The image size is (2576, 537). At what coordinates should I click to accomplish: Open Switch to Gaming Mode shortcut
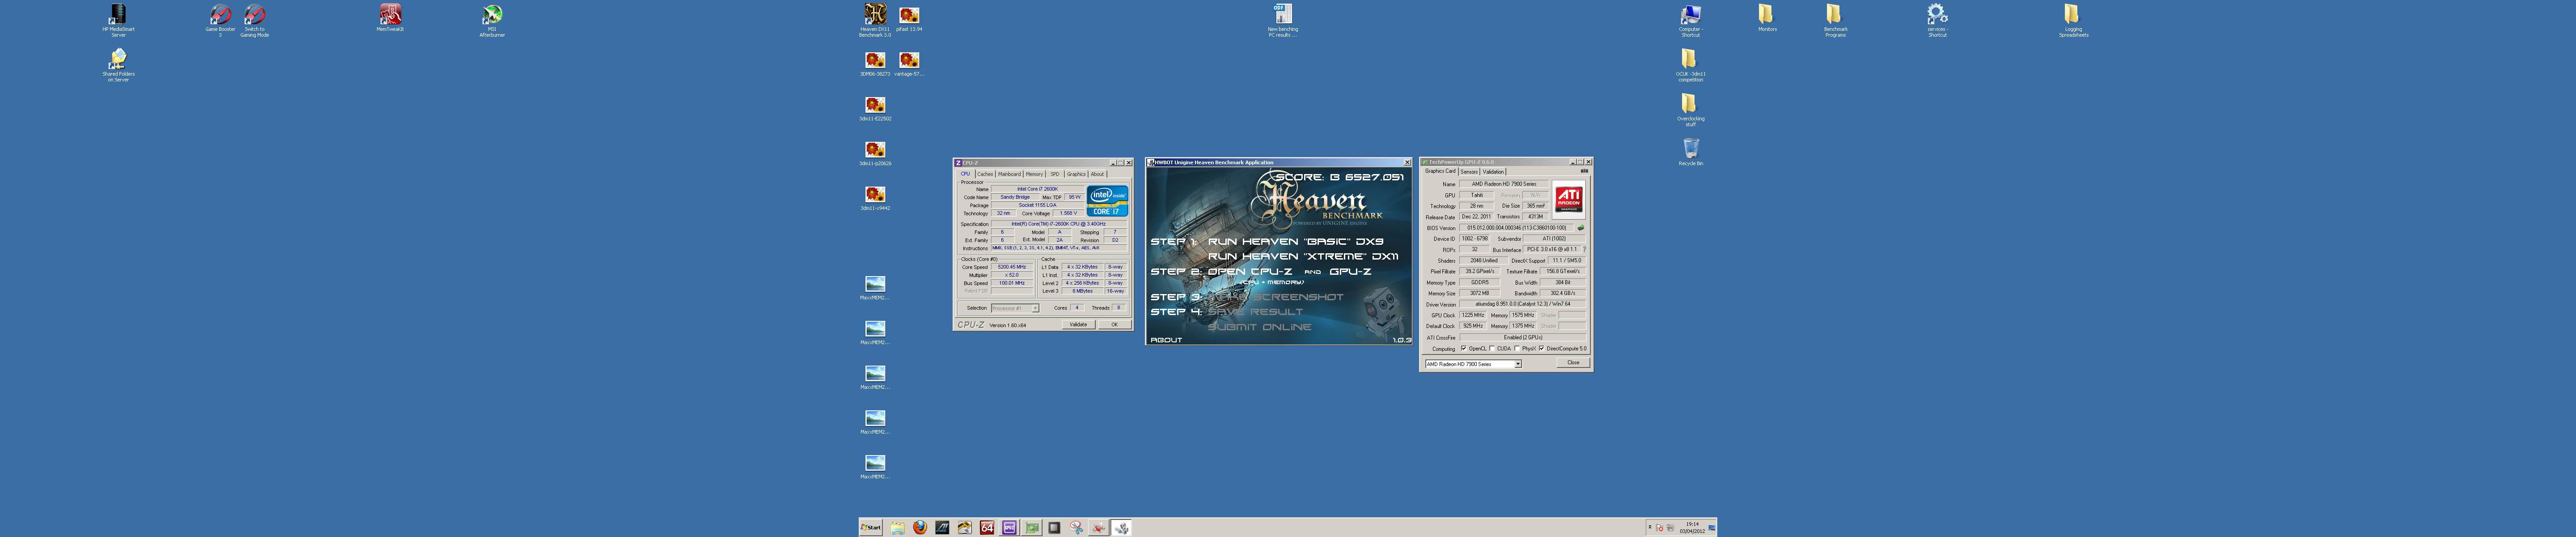(x=254, y=20)
